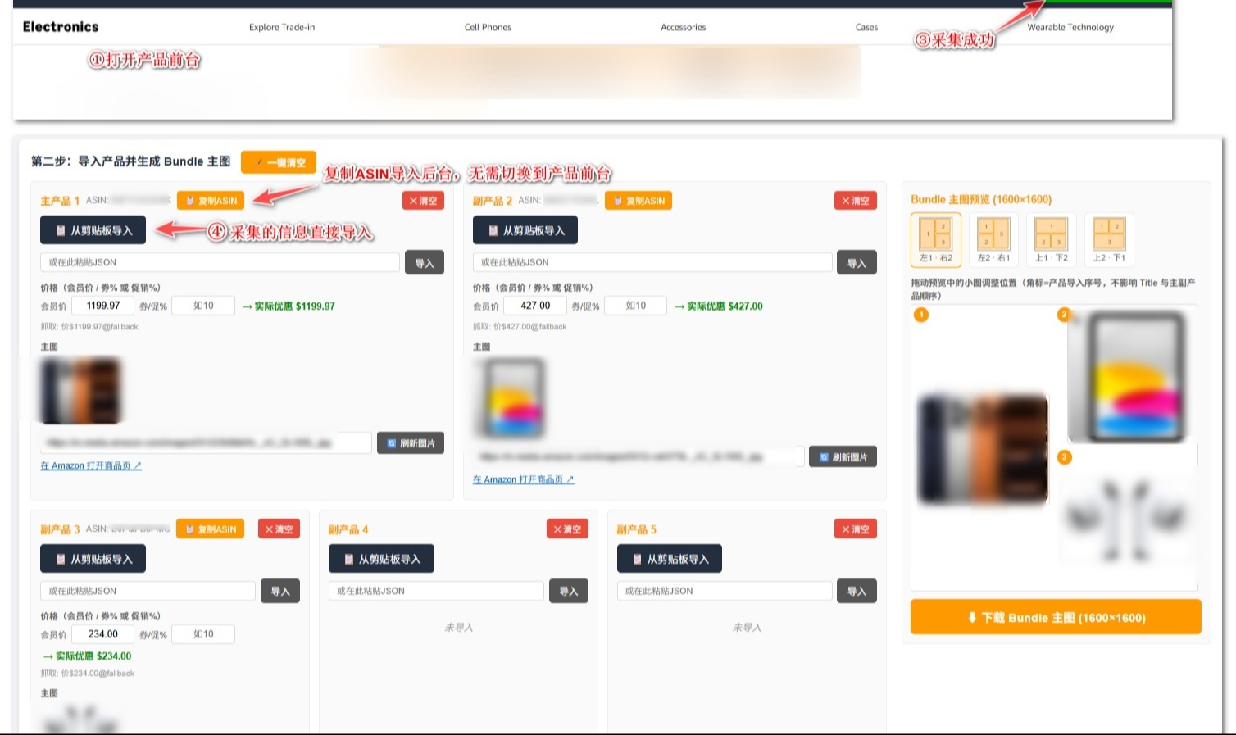Viewport: 1236px width, 735px height.
Task: Focus the JSON paste field in 副产品 4
Action: [x=436, y=591]
